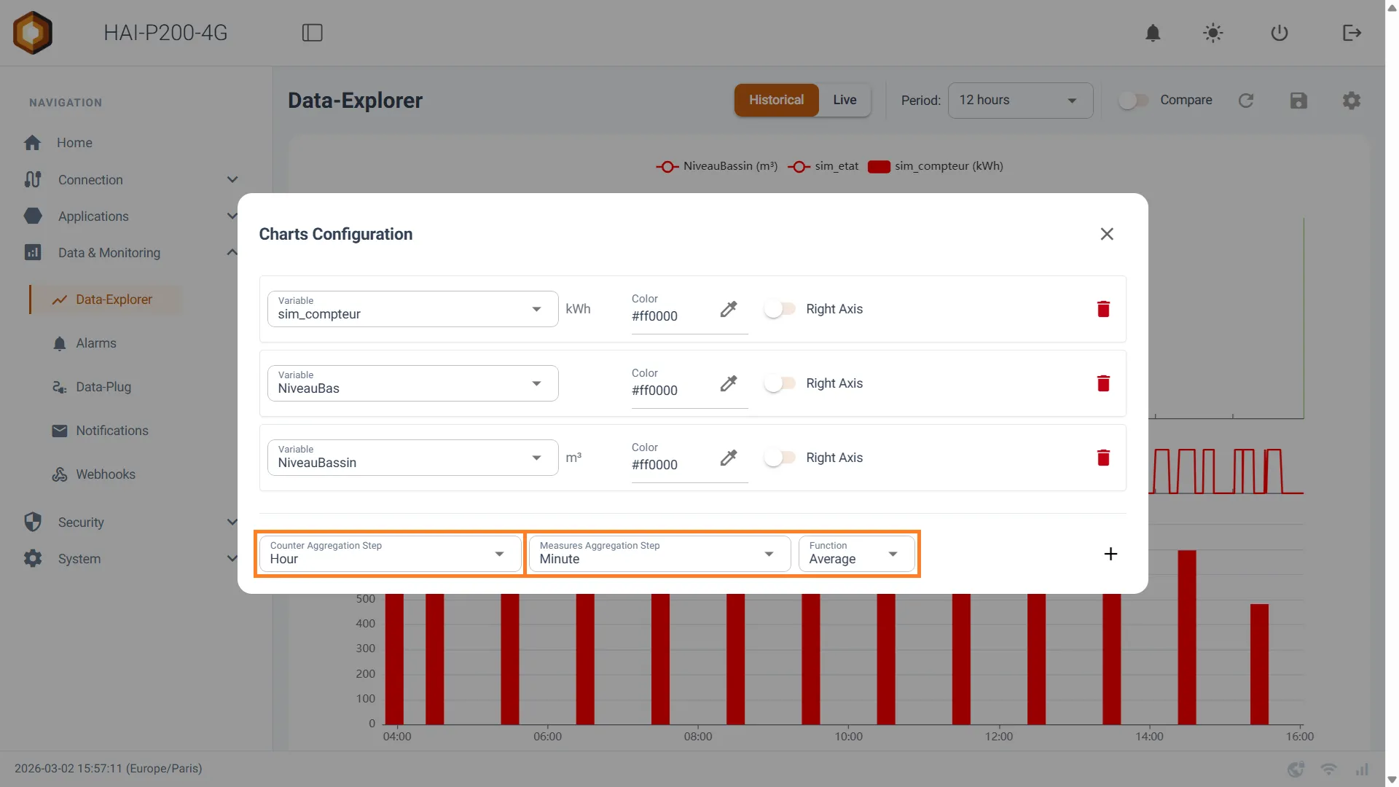
Task: Toggle the brightness theme icon
Action: tap(1213, 33)
